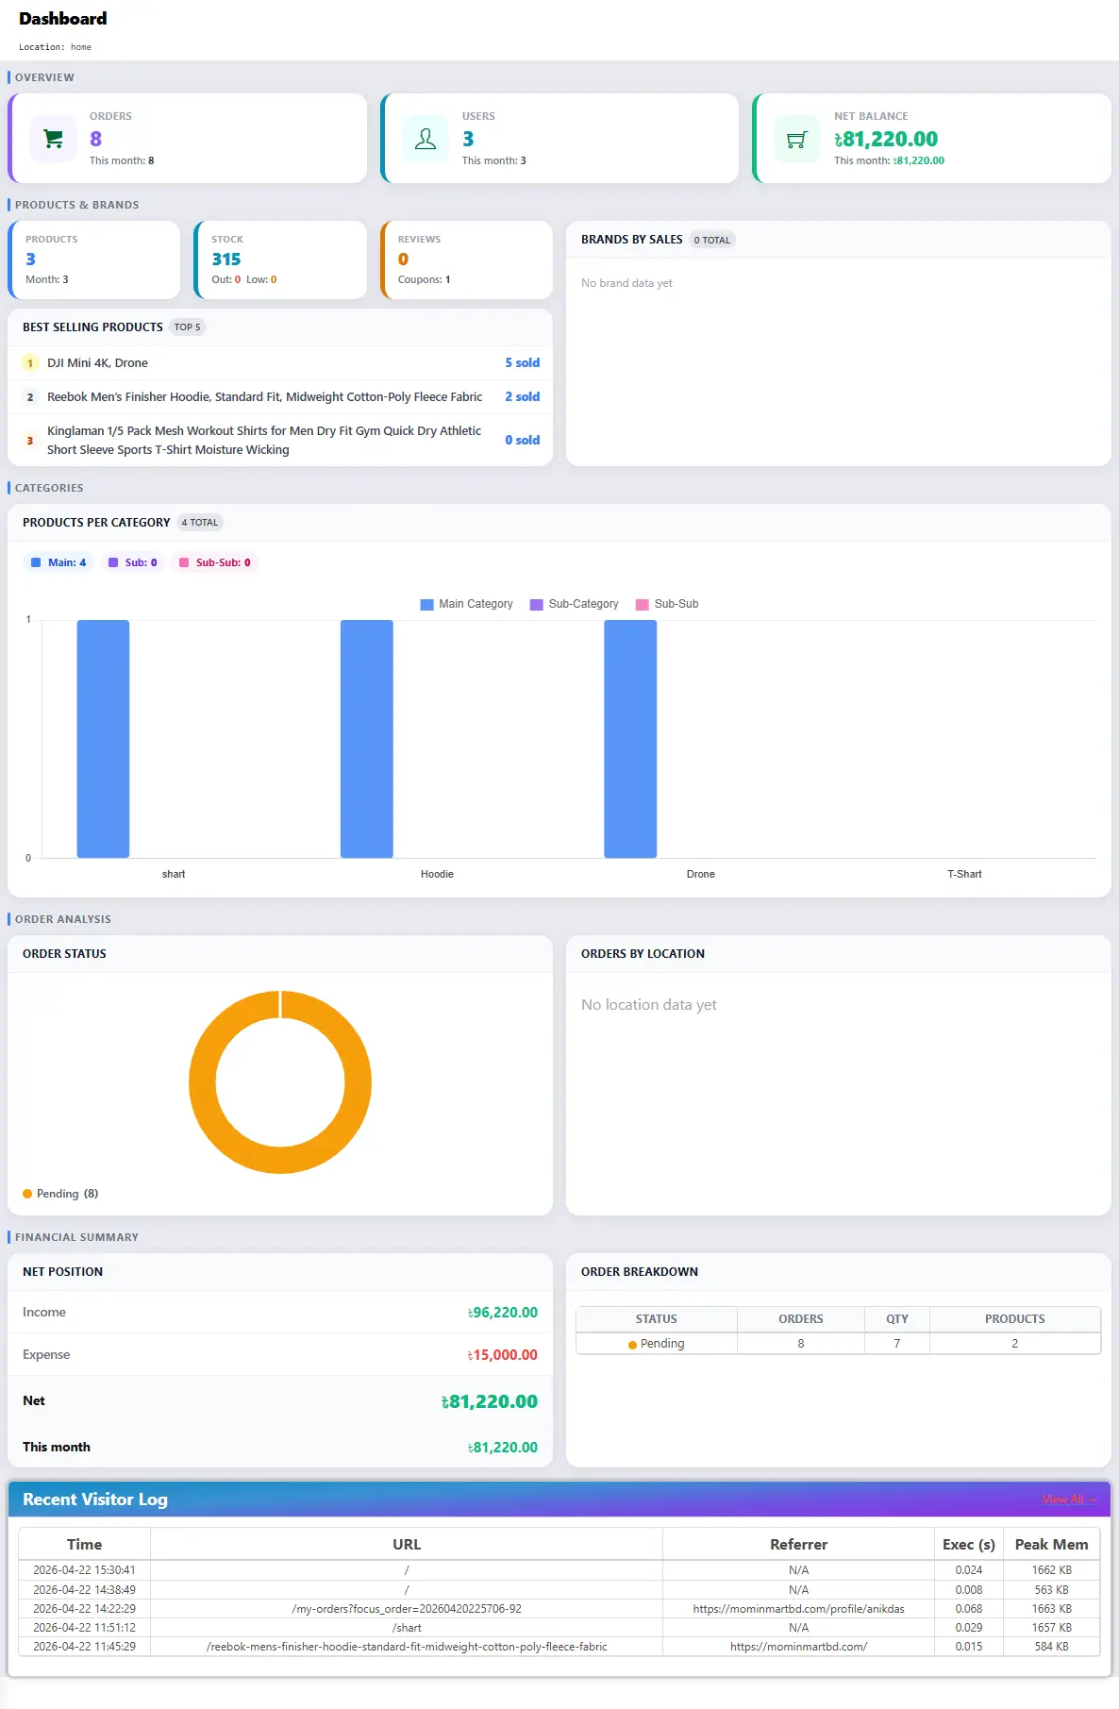Click the '2 sold' value
The image size is (1119, 1709).
(x=523, y=397)
